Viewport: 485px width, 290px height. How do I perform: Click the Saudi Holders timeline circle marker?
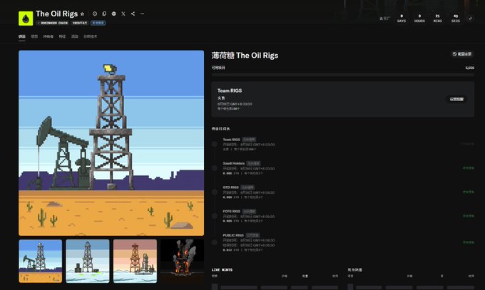point(215,168)
